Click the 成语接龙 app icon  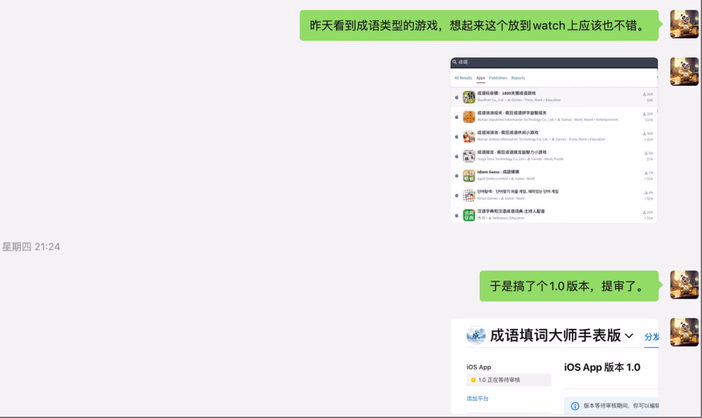click(469, 156)
